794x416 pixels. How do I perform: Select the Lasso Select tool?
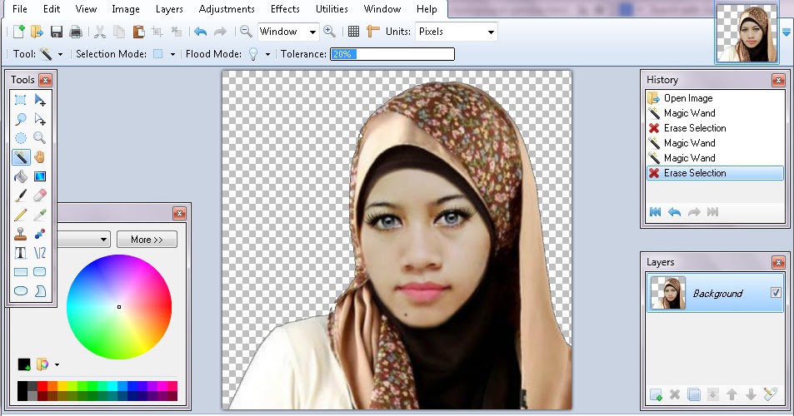[x=20, y=119]
